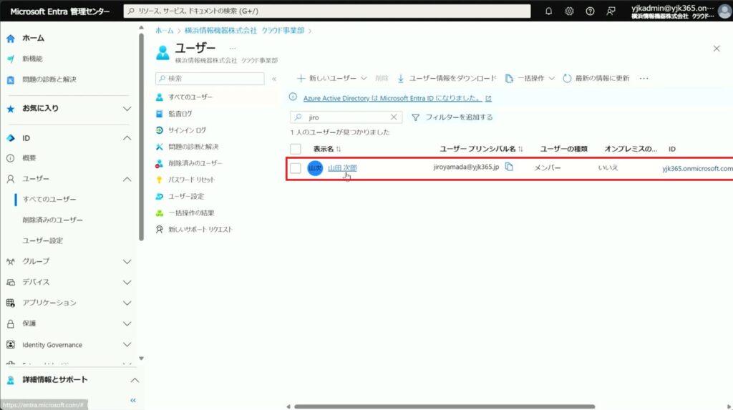Open 新しいサポート リクエスト in the blade menu

pos(200,230)
